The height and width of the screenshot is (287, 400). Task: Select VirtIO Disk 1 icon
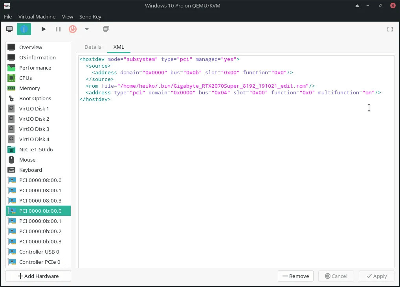[11, 109]
